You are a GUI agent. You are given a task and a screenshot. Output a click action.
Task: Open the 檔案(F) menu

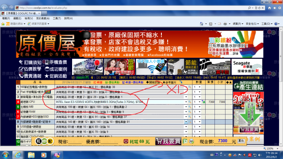pyautogui.click(x=6, y=19)
